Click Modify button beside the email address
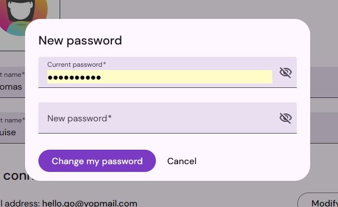This screenshot has height=207, width=338. (318, 200)
